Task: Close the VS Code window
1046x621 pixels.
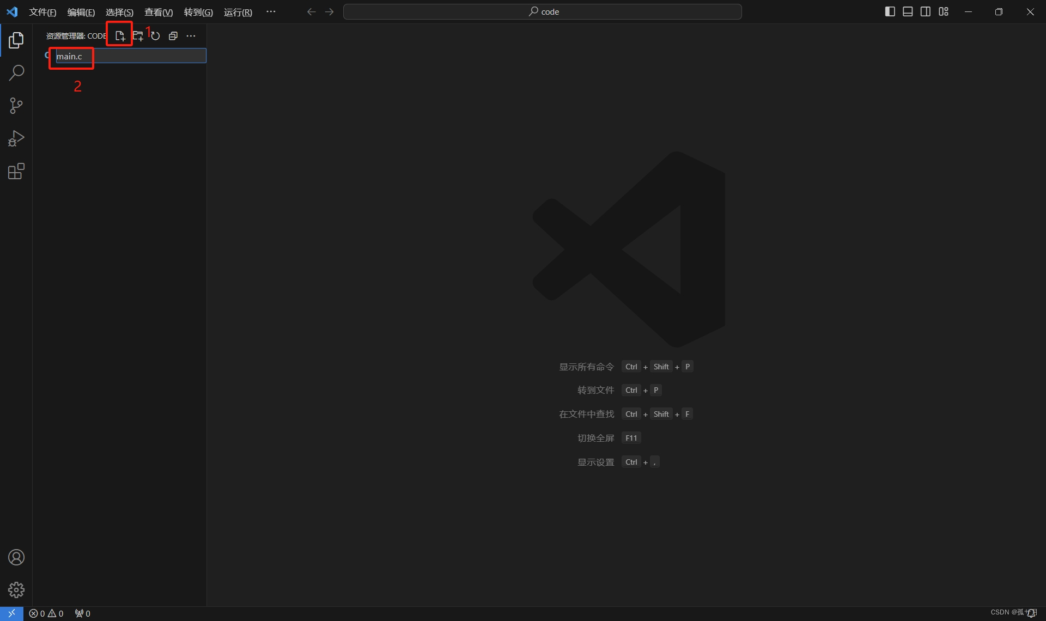Action: coord(1030,11)
